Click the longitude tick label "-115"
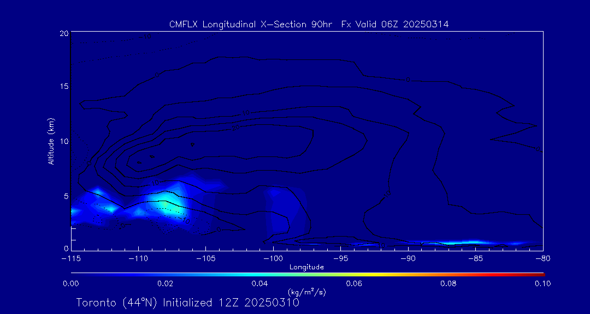Screen dimensions: 590x314 click(72, 259)
